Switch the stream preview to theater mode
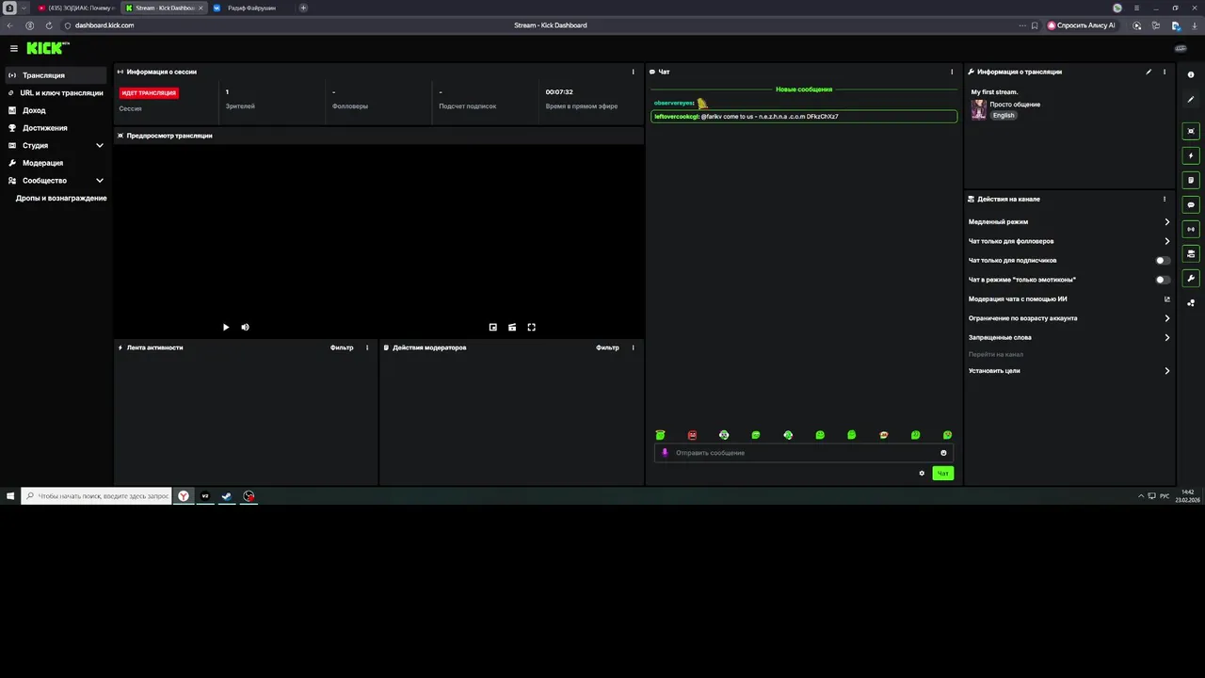Screen dimensions: 1205x678 coord(512,327)
